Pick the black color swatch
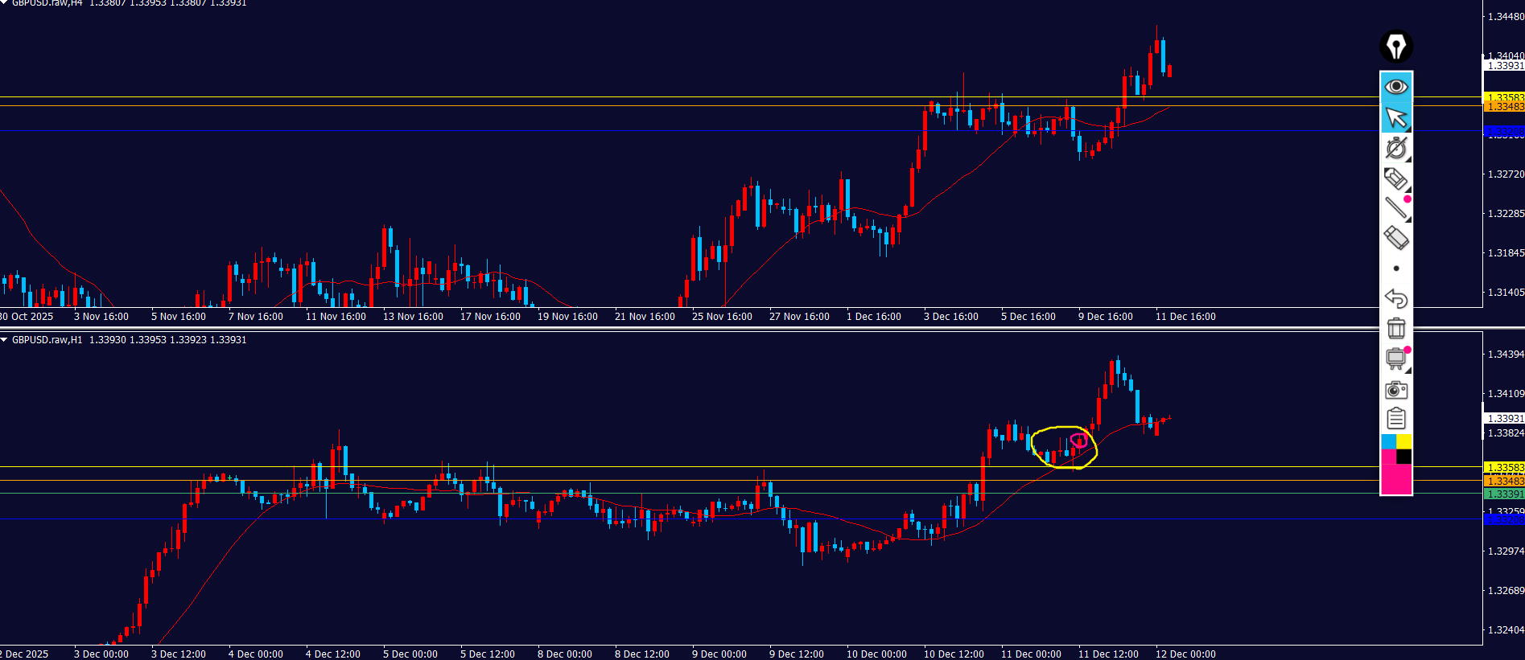 click(x=1403, y=457)
